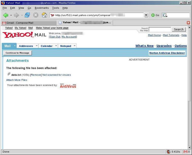Expand the address bar URL history dropdown

[x=146, y=15]
